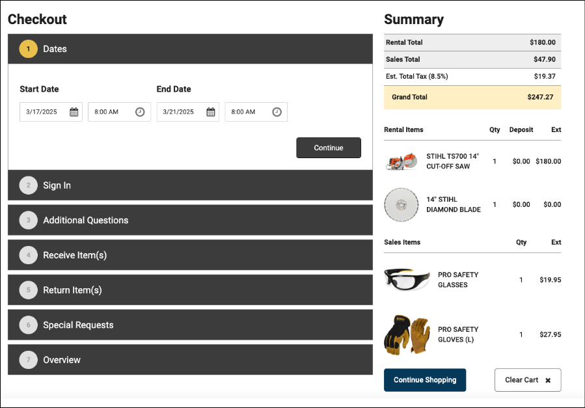Select the Pro Safety Gloves image

[407, 334]
